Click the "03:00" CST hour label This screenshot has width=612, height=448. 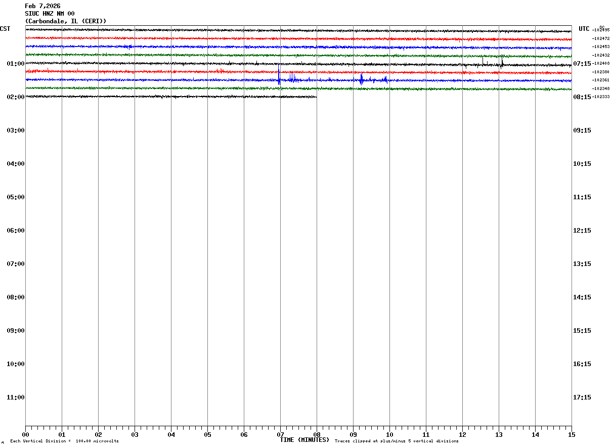16,130
